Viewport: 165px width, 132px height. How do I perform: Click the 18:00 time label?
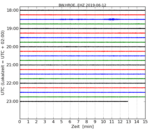[12, 10]
